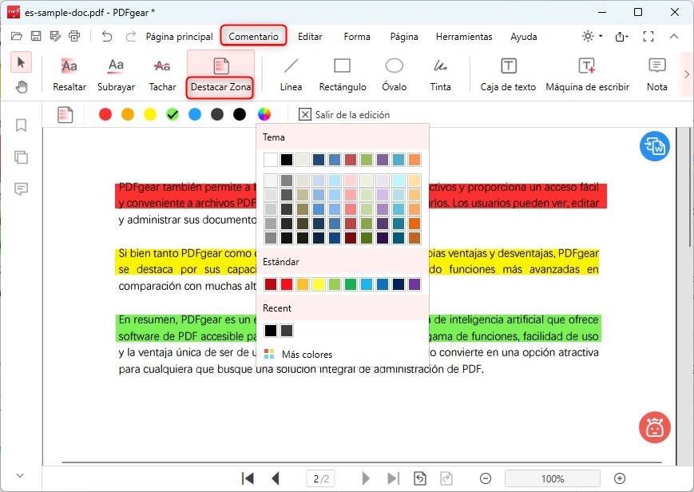Screen dimensions: 694x492
Task: Redo the last action
Action: 130,36
